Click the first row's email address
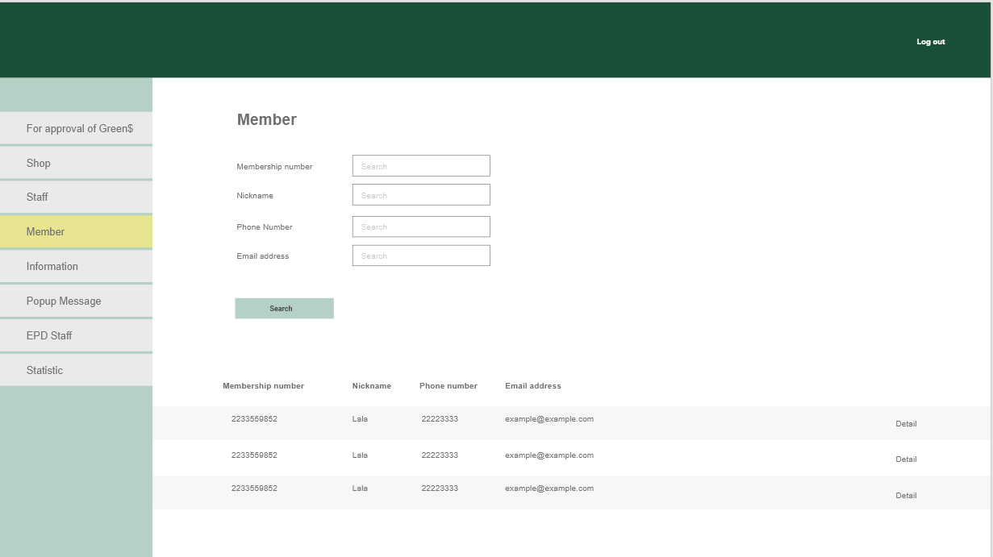The image size is (993, 557). pyautogui.click(x=549, y=419)
